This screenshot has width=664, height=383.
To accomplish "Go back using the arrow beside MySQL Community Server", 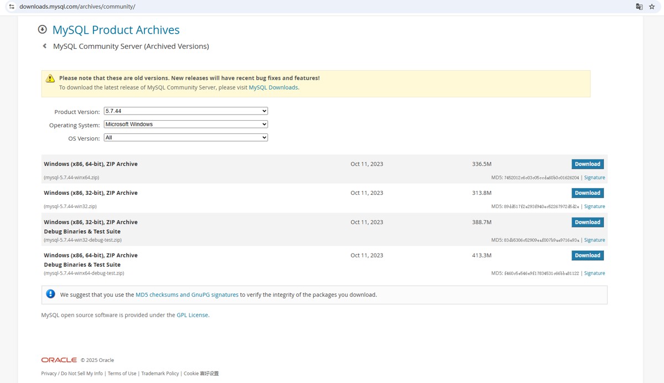I will click(x=45, y=46).
